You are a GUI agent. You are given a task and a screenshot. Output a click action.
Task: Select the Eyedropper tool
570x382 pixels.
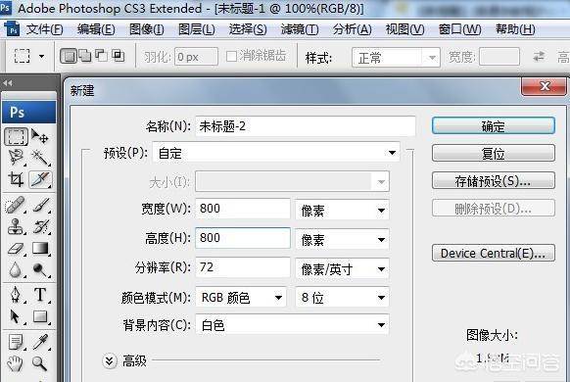point(41,342)
